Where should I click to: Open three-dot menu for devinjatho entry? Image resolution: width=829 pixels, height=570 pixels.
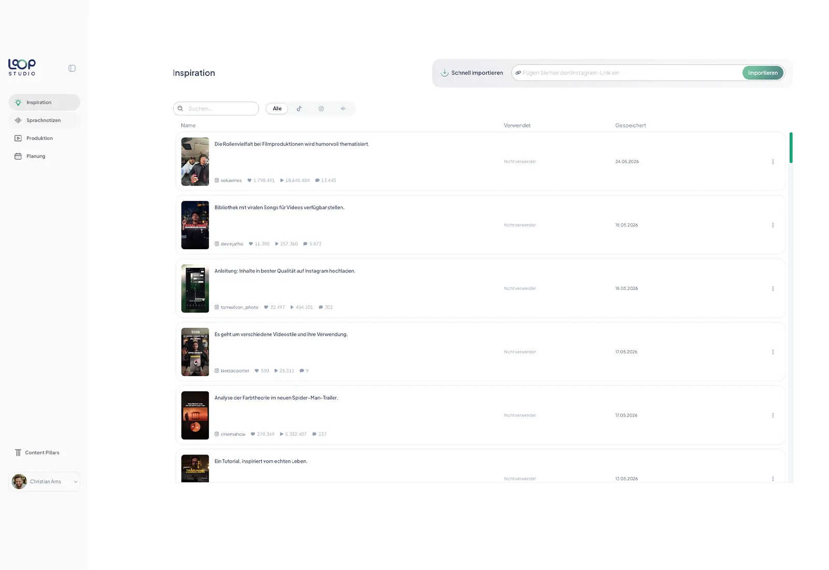[x=773, y=225]
